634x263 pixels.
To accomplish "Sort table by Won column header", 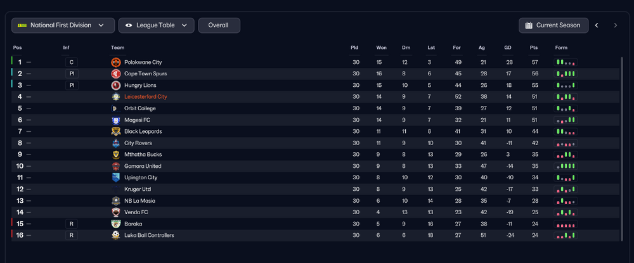I will click(x=381, y=48).
